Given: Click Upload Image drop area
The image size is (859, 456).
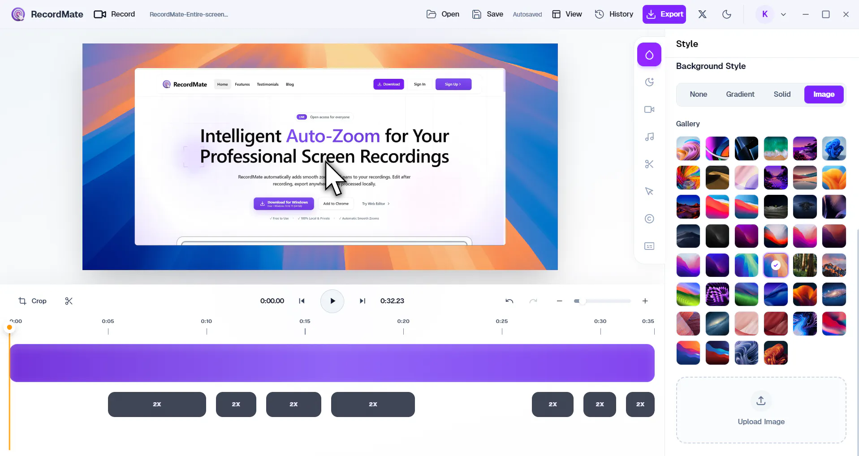Looking at the screenshot, I should 761,410.
